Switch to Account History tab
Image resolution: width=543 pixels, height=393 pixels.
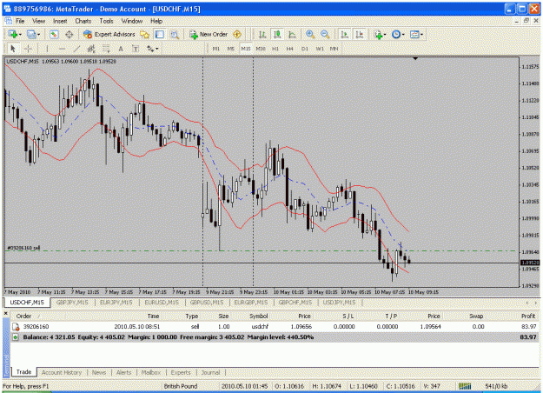[x=62, y=372]
